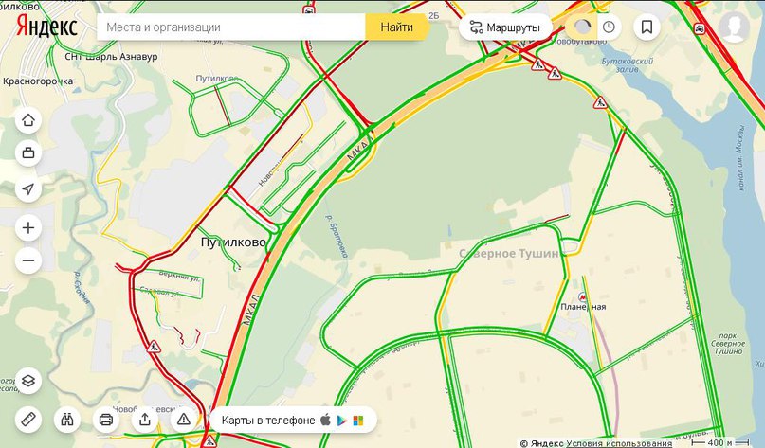Print the map using printer icon

106,420
